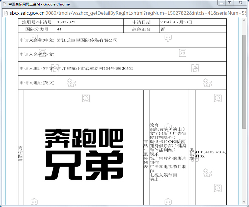Click the application date 2014年07月30日
This screenshot has height=207, width=249.
pyautogui.click(x=176, y=22)
